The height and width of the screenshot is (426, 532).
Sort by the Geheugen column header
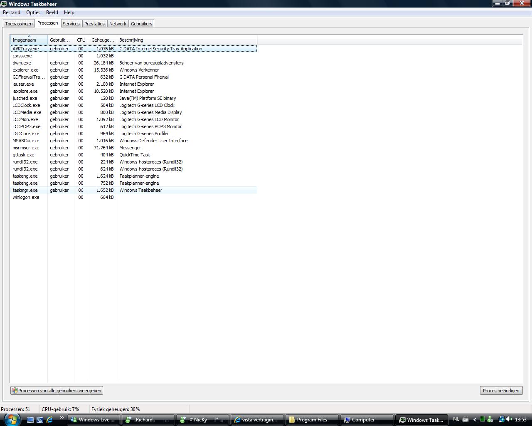click(102, 40)
